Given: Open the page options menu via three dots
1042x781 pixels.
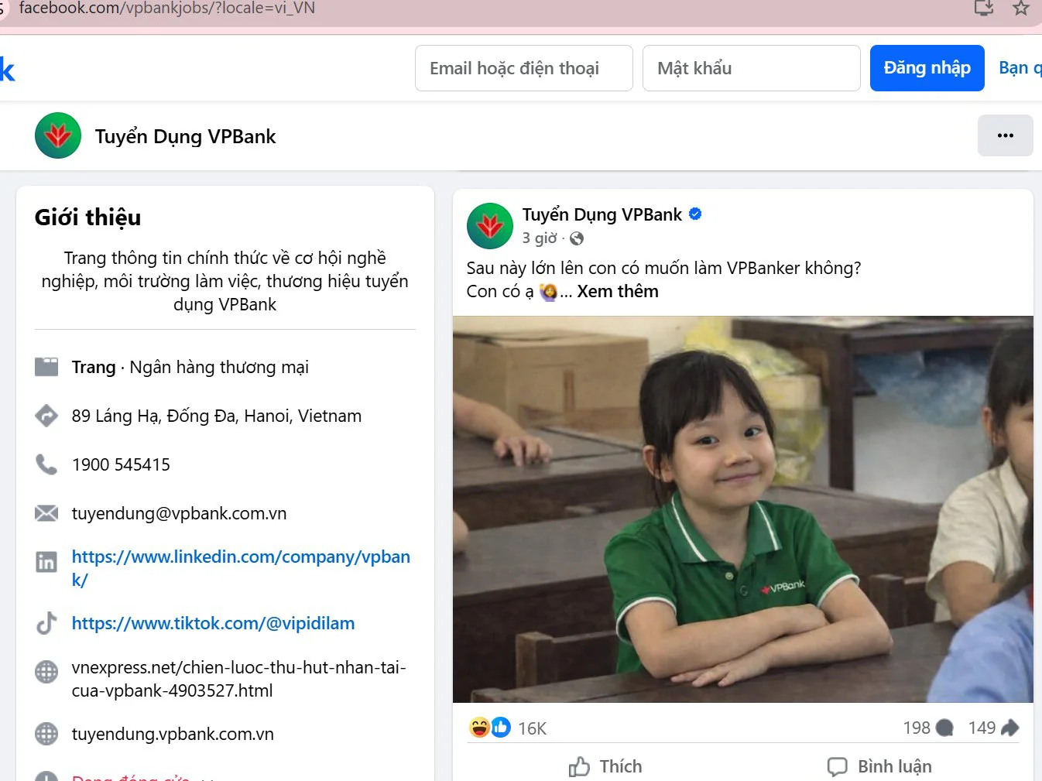Looking at the screenshot, I should click(x=1005, y=135).
